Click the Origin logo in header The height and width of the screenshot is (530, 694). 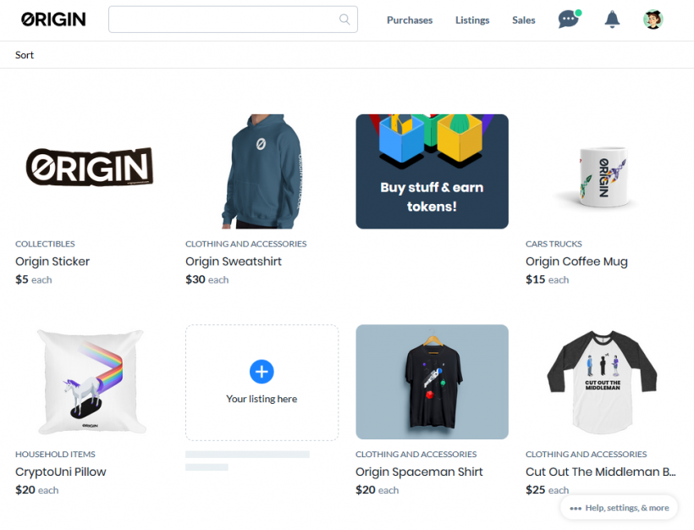53,19
